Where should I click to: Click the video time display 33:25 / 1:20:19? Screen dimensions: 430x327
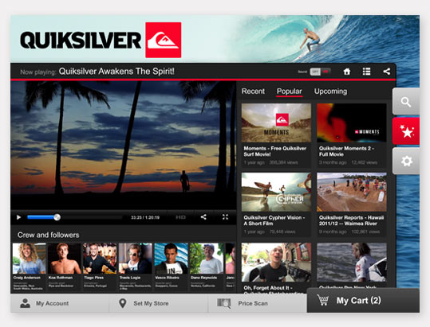coord(145,218)
